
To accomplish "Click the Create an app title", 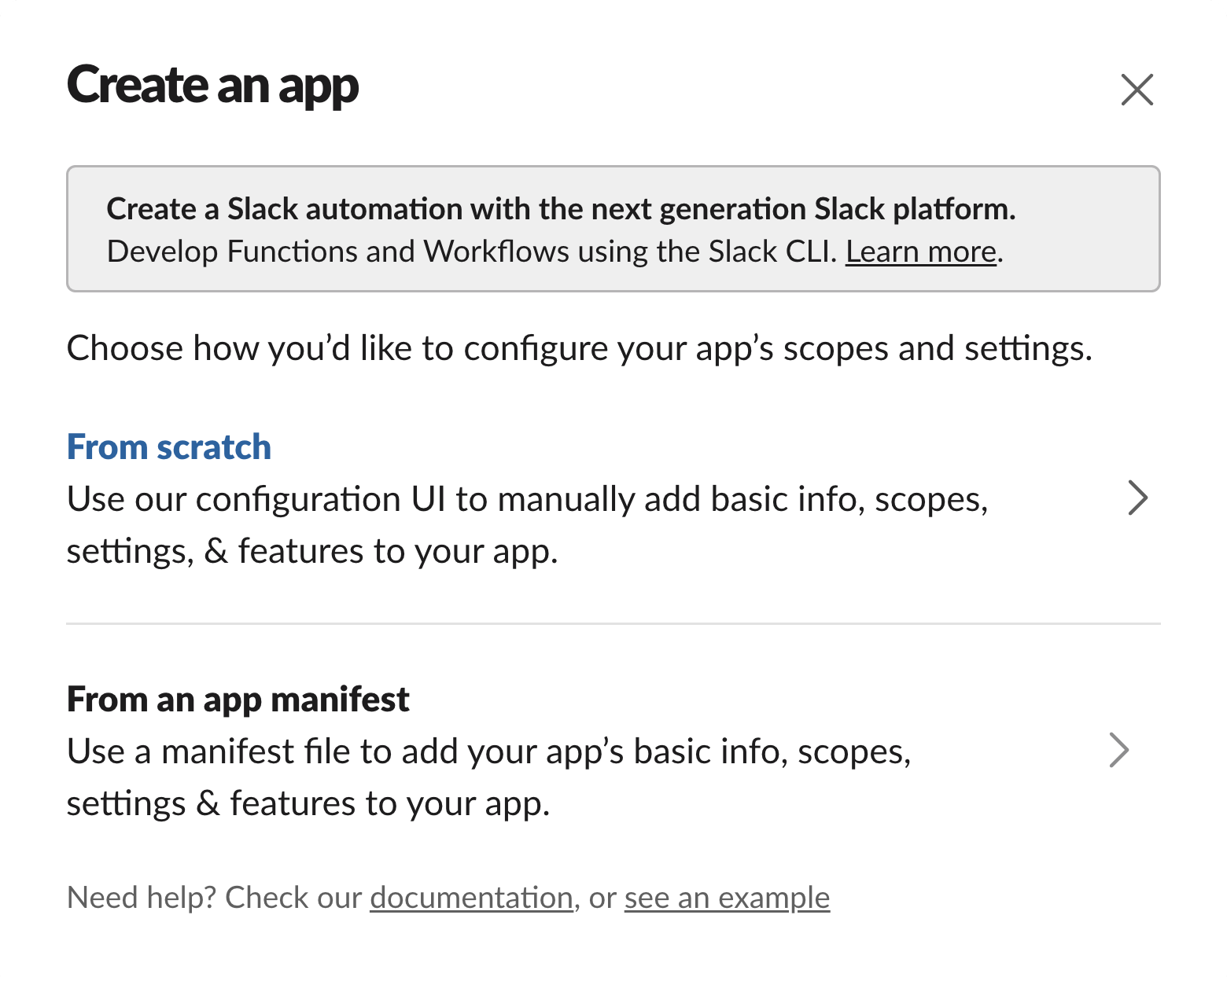I will point(212,86).
